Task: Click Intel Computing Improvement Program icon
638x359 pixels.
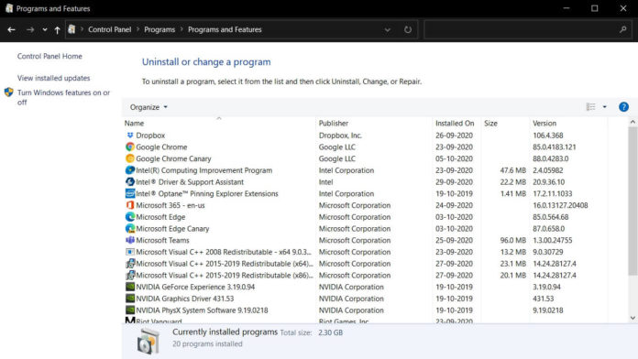Action: coord(130,170)
